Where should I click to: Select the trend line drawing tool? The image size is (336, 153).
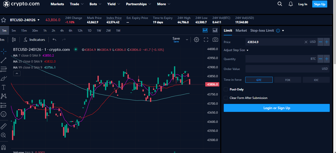tap(3, 60)
